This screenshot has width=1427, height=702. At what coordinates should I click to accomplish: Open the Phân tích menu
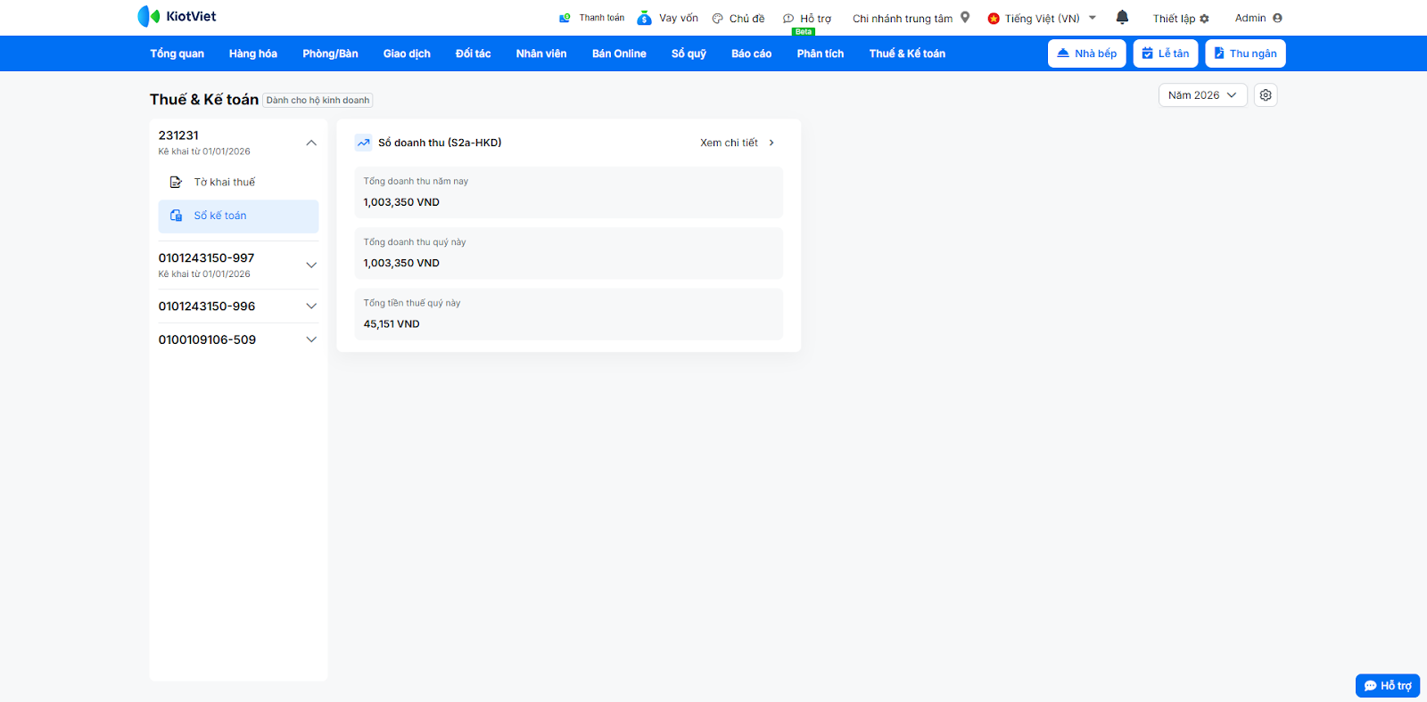coord(821,53)
